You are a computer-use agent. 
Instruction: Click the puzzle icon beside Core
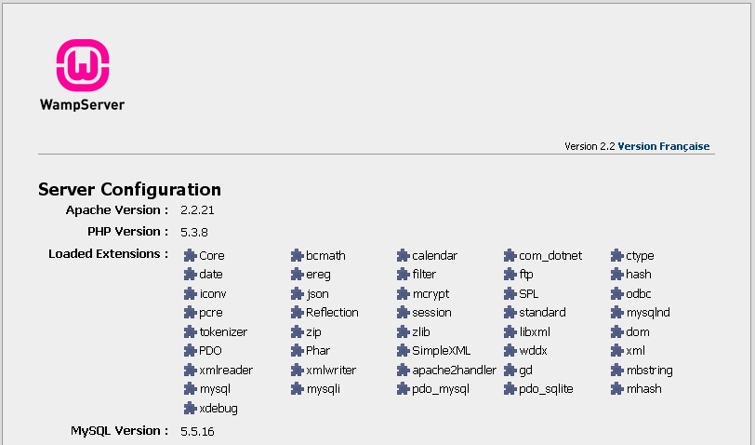point(191,255)
